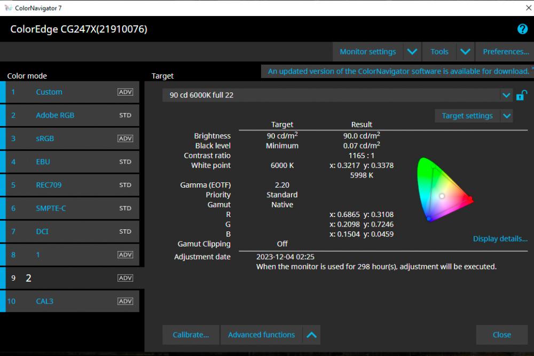Click the Monitor settings button
534x356 pixels.
pyautogui.click(x=368, y=52)
